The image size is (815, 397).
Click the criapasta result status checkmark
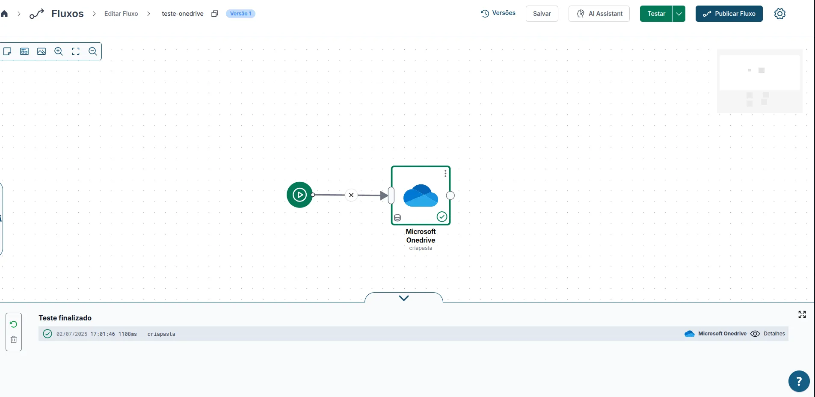pyautogui.click(x=47, y=334)
